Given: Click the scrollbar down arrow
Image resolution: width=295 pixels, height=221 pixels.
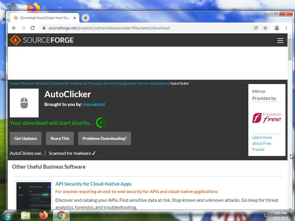Looking at the screenshot, I should click(x=290, y=209).
